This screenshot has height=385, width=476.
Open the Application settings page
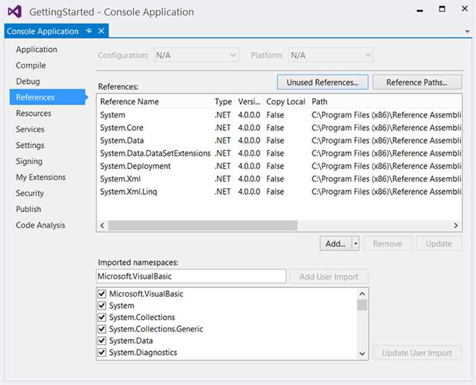click(36, 49)
